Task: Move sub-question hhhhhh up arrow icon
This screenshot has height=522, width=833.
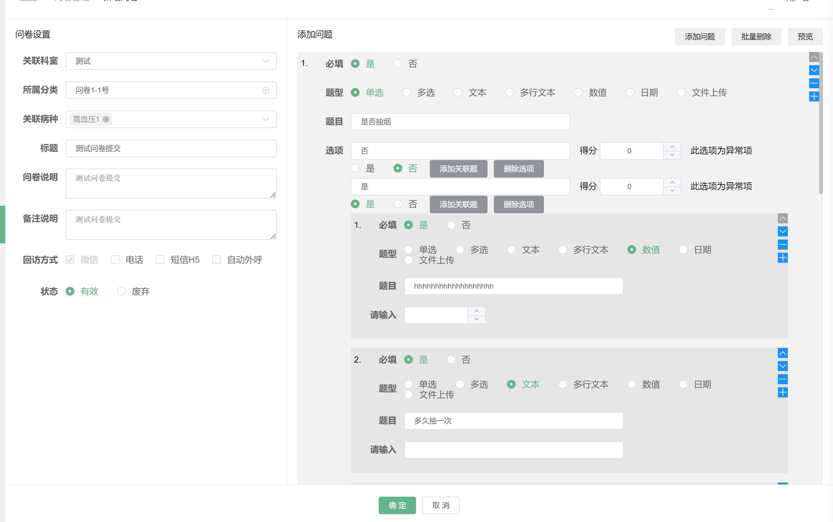Action: pyautogui.click(x=783, y=219)
